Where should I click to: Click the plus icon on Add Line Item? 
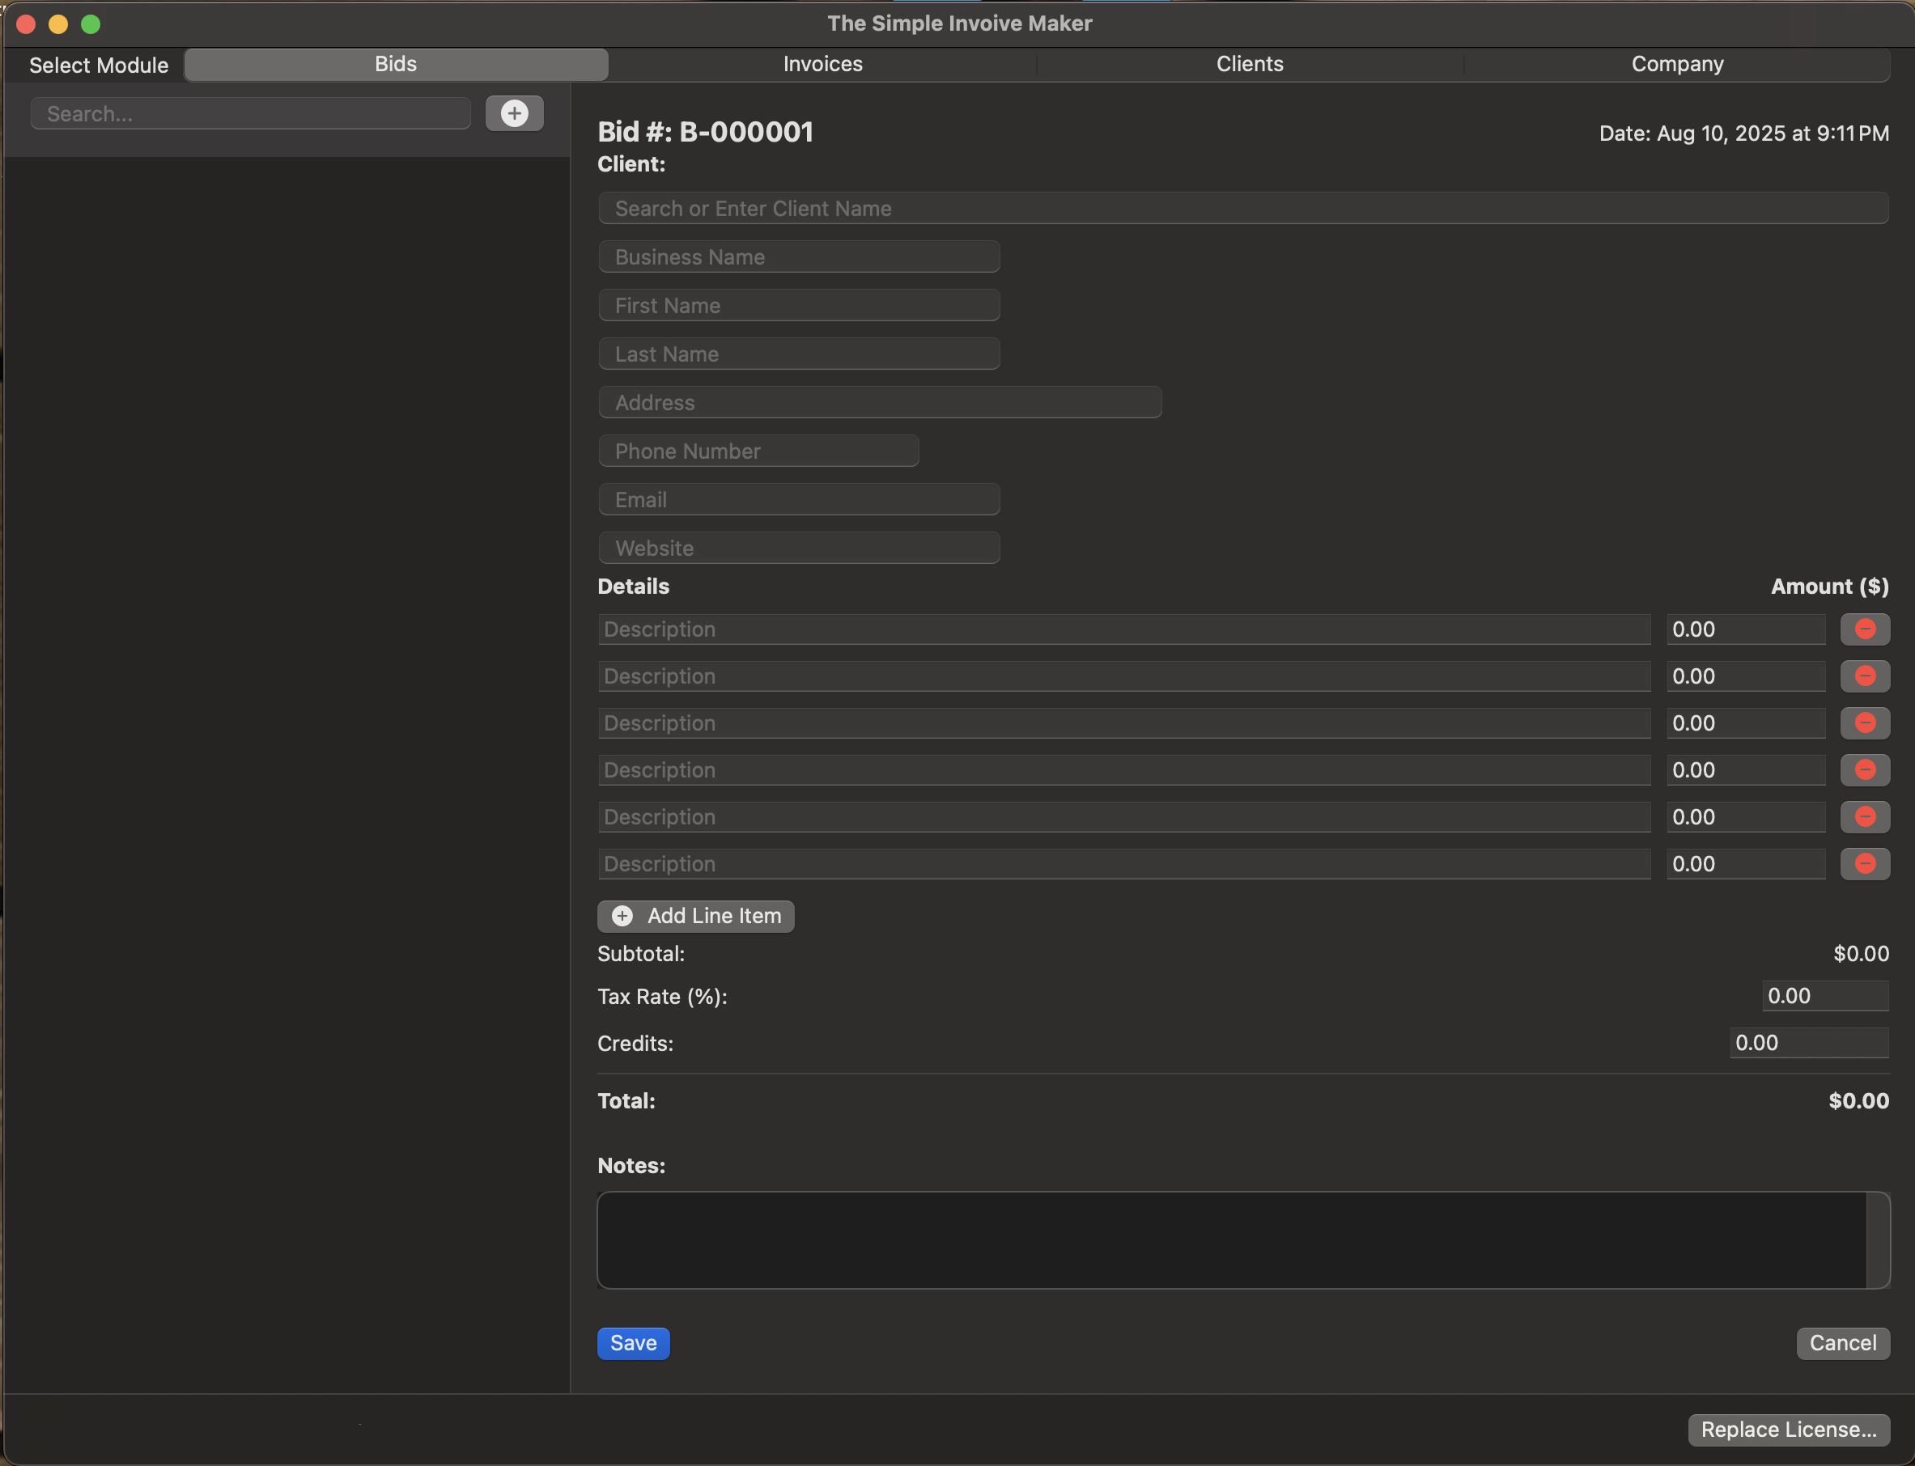pos(622,915)
